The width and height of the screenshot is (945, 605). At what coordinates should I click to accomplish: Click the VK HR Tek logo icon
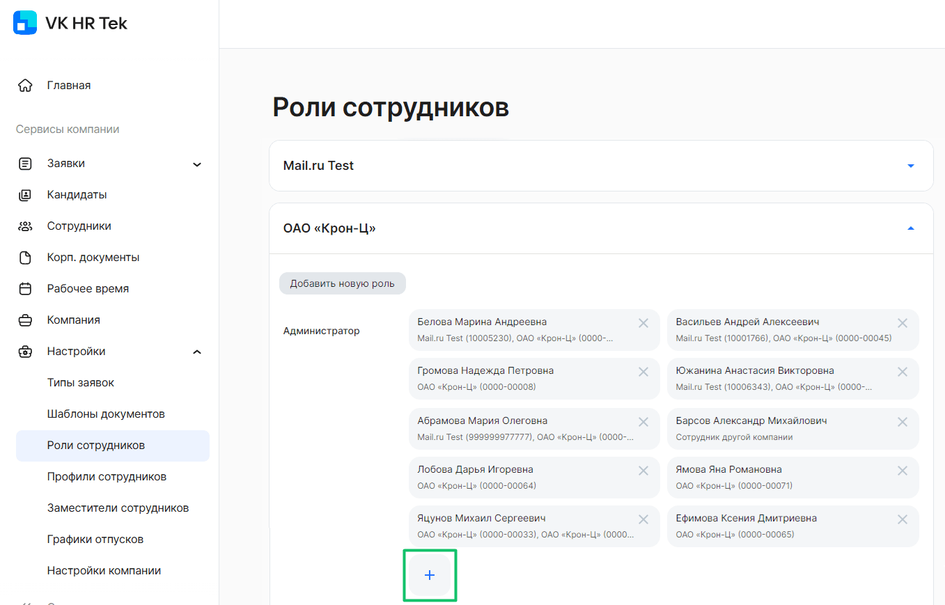click(25, 22)
